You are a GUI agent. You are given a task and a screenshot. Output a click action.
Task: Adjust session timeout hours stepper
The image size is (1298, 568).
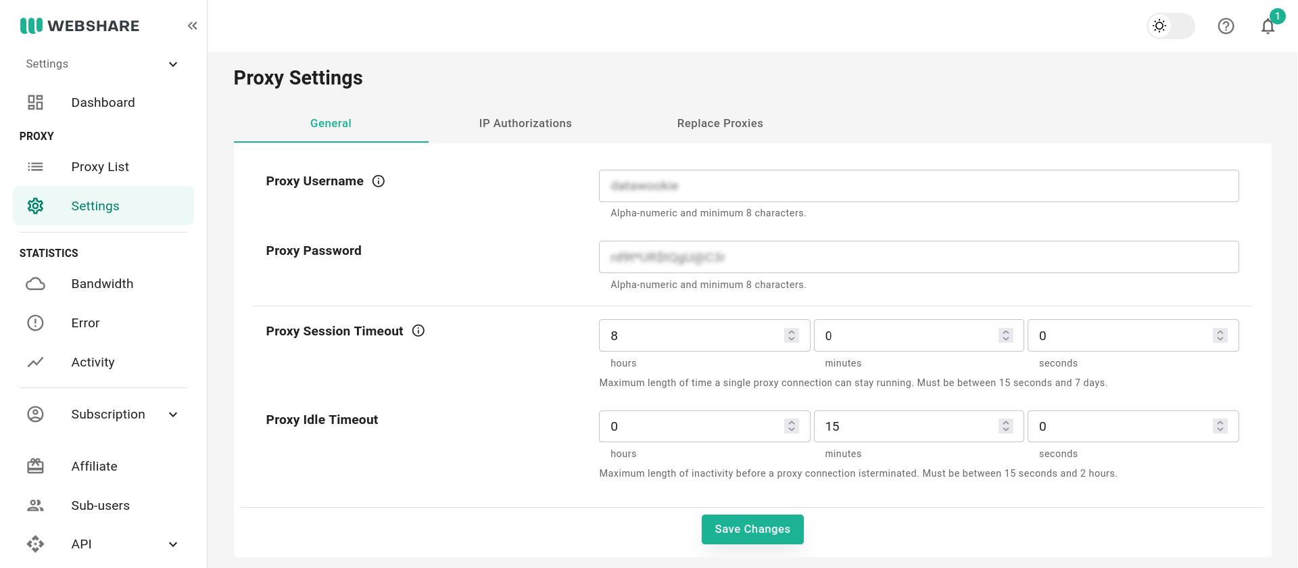pos(792,335)
